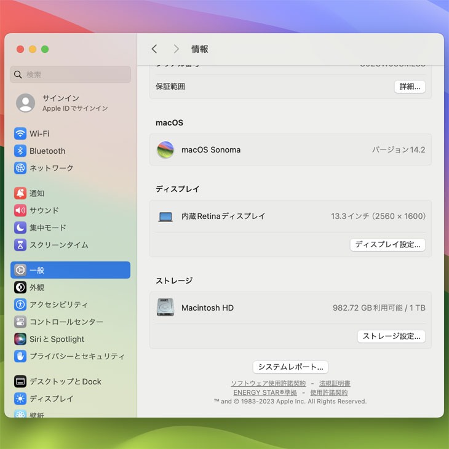Click the Apple copyright notice text

[290, 401]
